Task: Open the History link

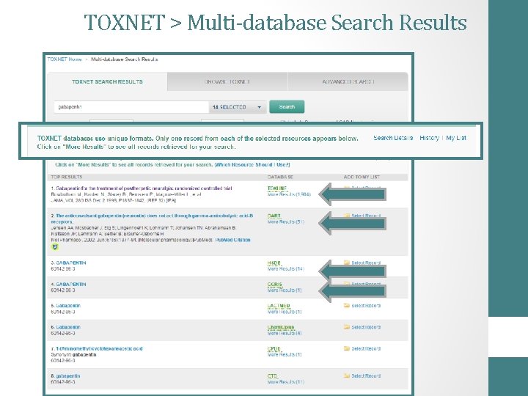Action: click(x=429, y=138)
